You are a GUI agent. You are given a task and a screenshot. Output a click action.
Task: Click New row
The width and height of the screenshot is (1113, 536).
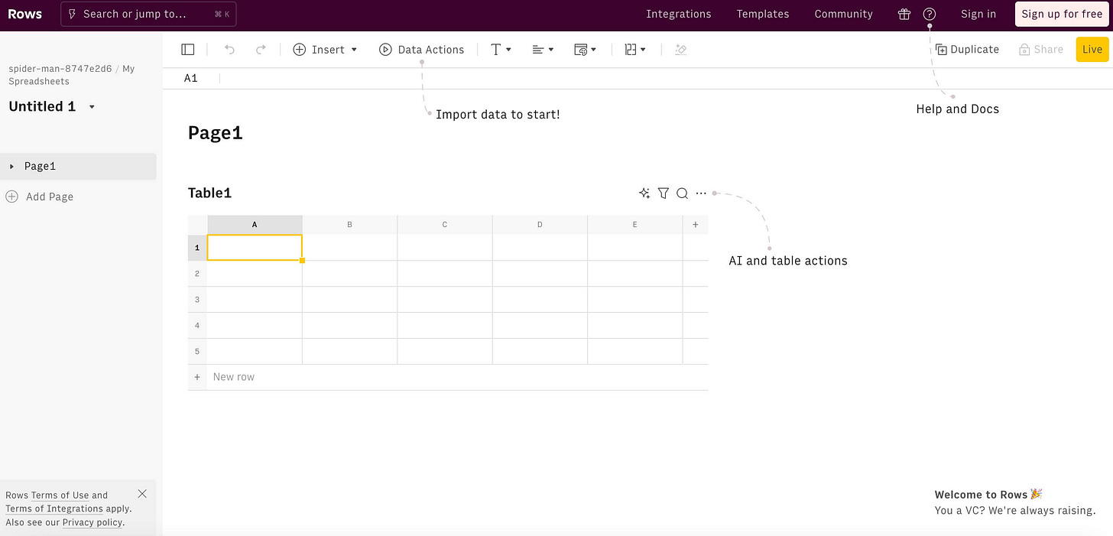[x=448, y=377]
